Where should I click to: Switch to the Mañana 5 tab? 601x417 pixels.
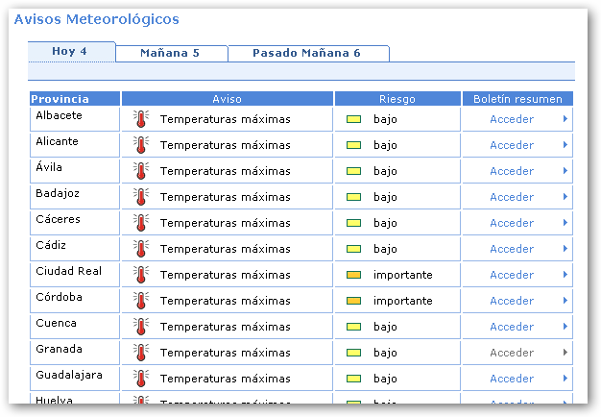pos(170,54)
